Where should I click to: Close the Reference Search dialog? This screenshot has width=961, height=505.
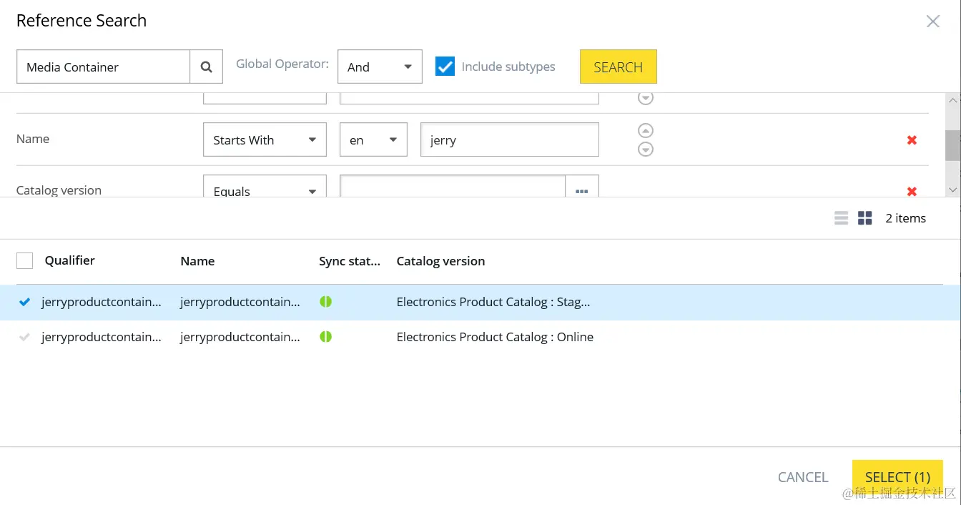(x=933, y=21)
